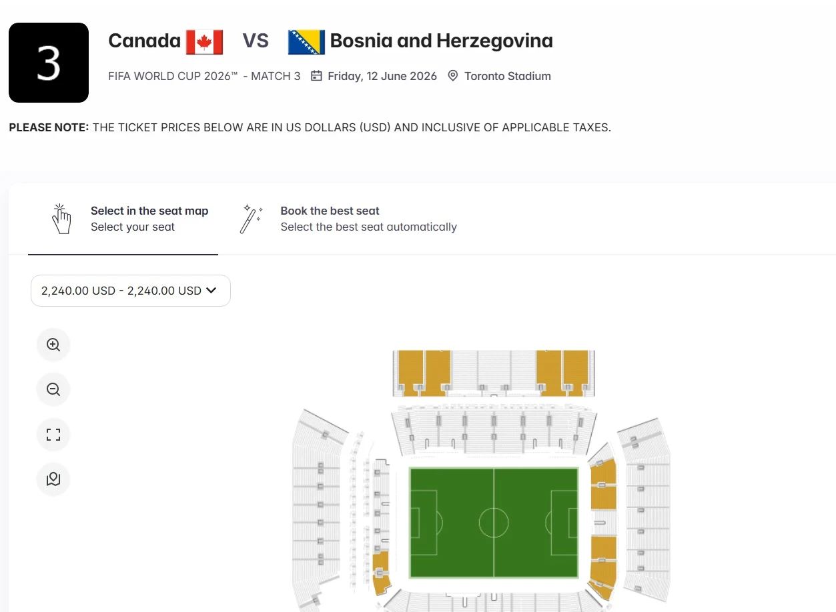Expand the chevron on the USD price filter
Screen dimensions: 836x612
(212, 291)
